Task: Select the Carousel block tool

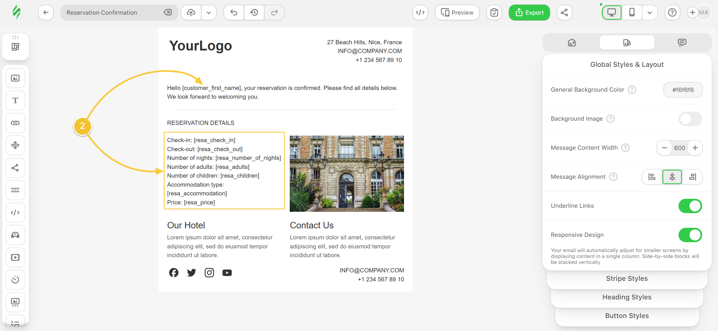Action: click(x=16, y=302)
